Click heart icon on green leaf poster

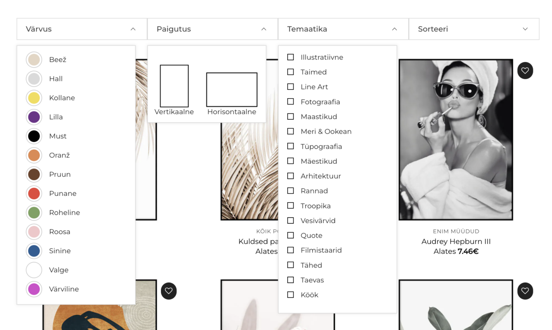[x=525, y=291]
